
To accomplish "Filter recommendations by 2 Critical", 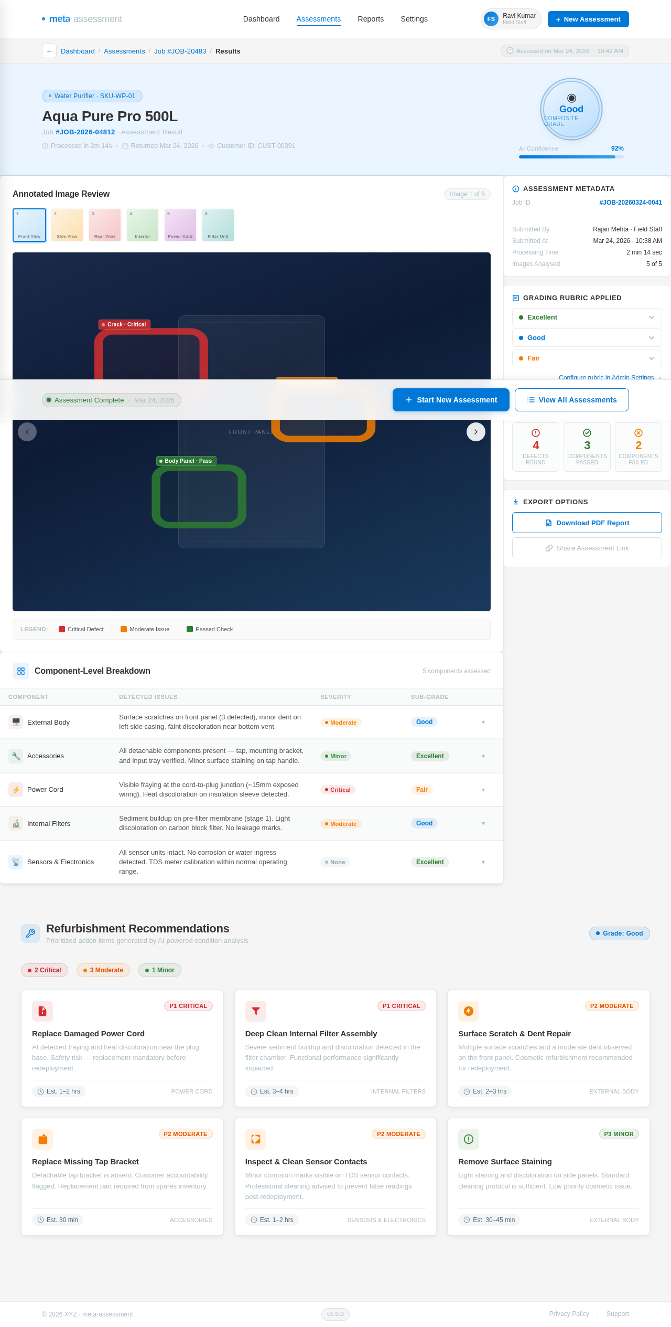I will click(45, 970).
